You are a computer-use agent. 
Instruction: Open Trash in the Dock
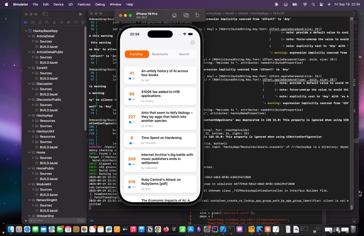pyautogui.click(x=353, y=229)
